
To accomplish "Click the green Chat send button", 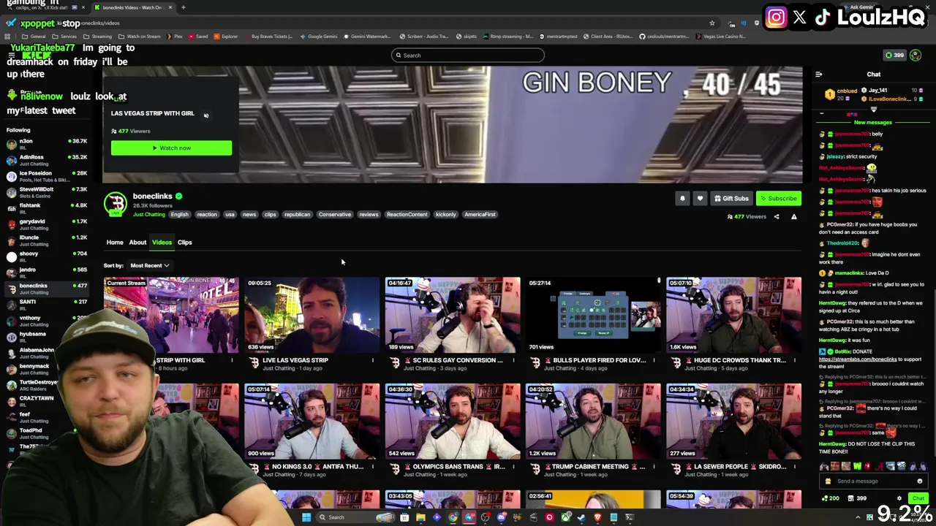I will pos(918,498).
